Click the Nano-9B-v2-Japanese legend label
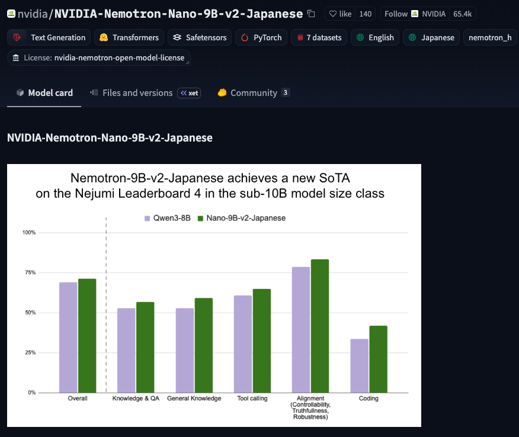This screenshot has height=437, width=519. coord(246,218)
